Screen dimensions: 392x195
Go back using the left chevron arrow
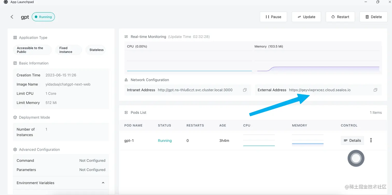click(x=12, y=17)
